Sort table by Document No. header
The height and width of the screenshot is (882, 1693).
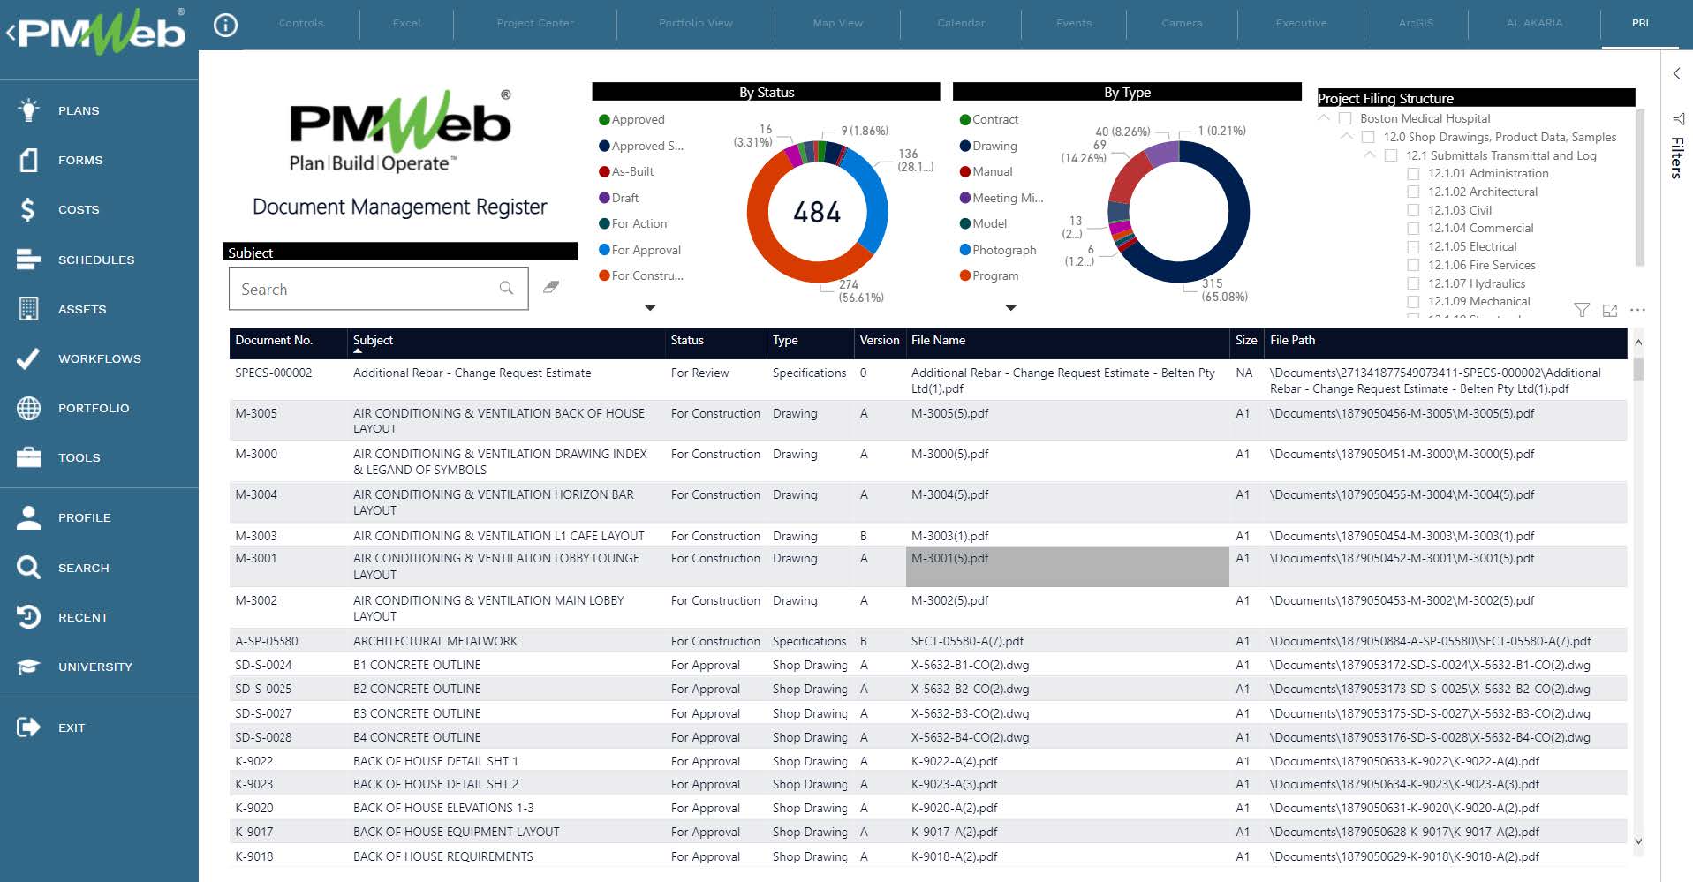[x=274, y=341]
